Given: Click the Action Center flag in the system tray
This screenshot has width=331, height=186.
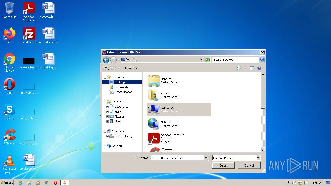Looking at the screenshot, I should (306, 183).
